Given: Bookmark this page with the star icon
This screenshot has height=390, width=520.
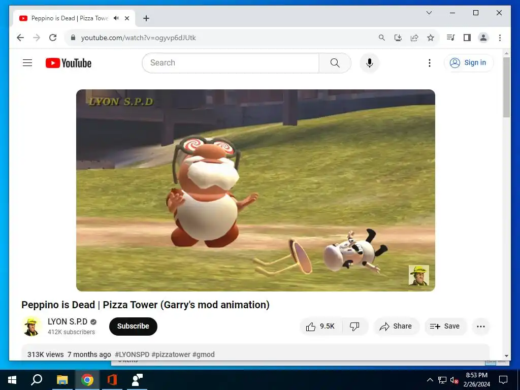Looking at the screenshot, I should pos(431,38).
